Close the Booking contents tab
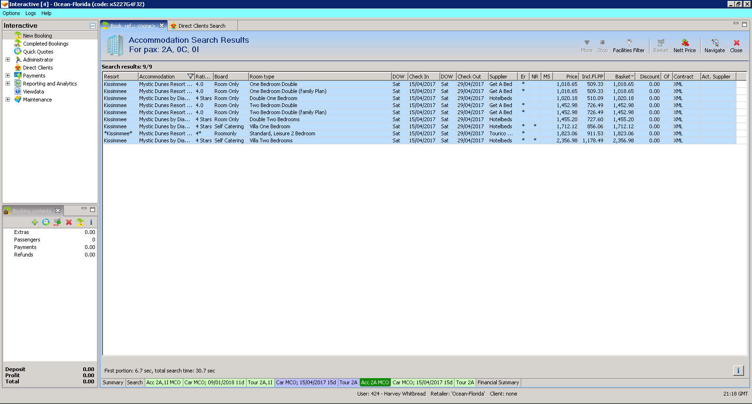The image size is (752, 404). (x=58, y=210)
